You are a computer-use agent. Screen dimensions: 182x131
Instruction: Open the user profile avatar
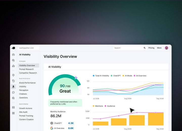pos(166,48)
